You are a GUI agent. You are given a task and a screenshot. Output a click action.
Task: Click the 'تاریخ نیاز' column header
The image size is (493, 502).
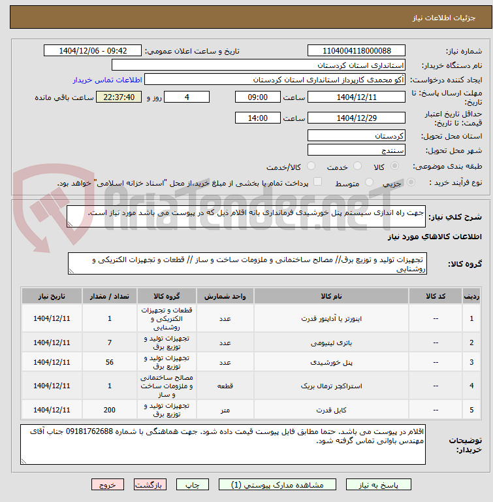52,296
